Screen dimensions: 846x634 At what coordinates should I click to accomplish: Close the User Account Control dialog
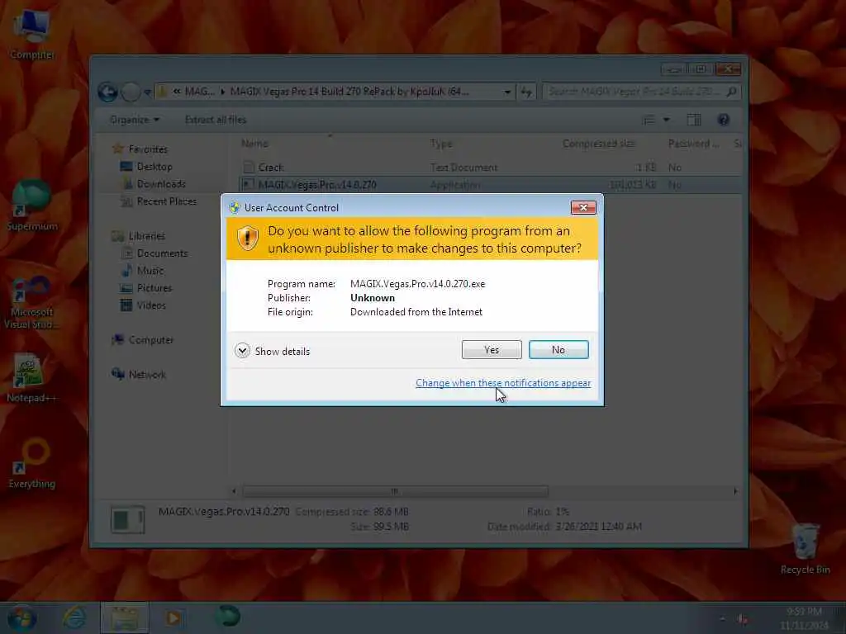pos(583,207)
